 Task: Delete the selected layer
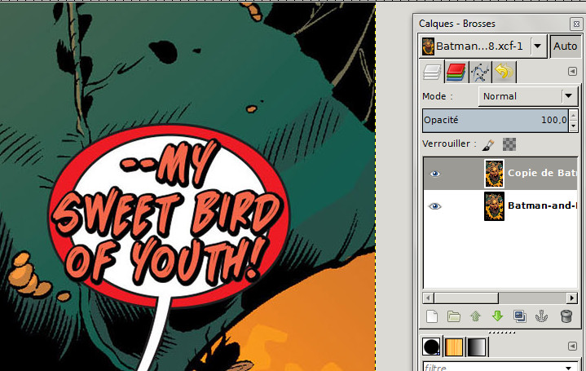click(x=566, y=316)
